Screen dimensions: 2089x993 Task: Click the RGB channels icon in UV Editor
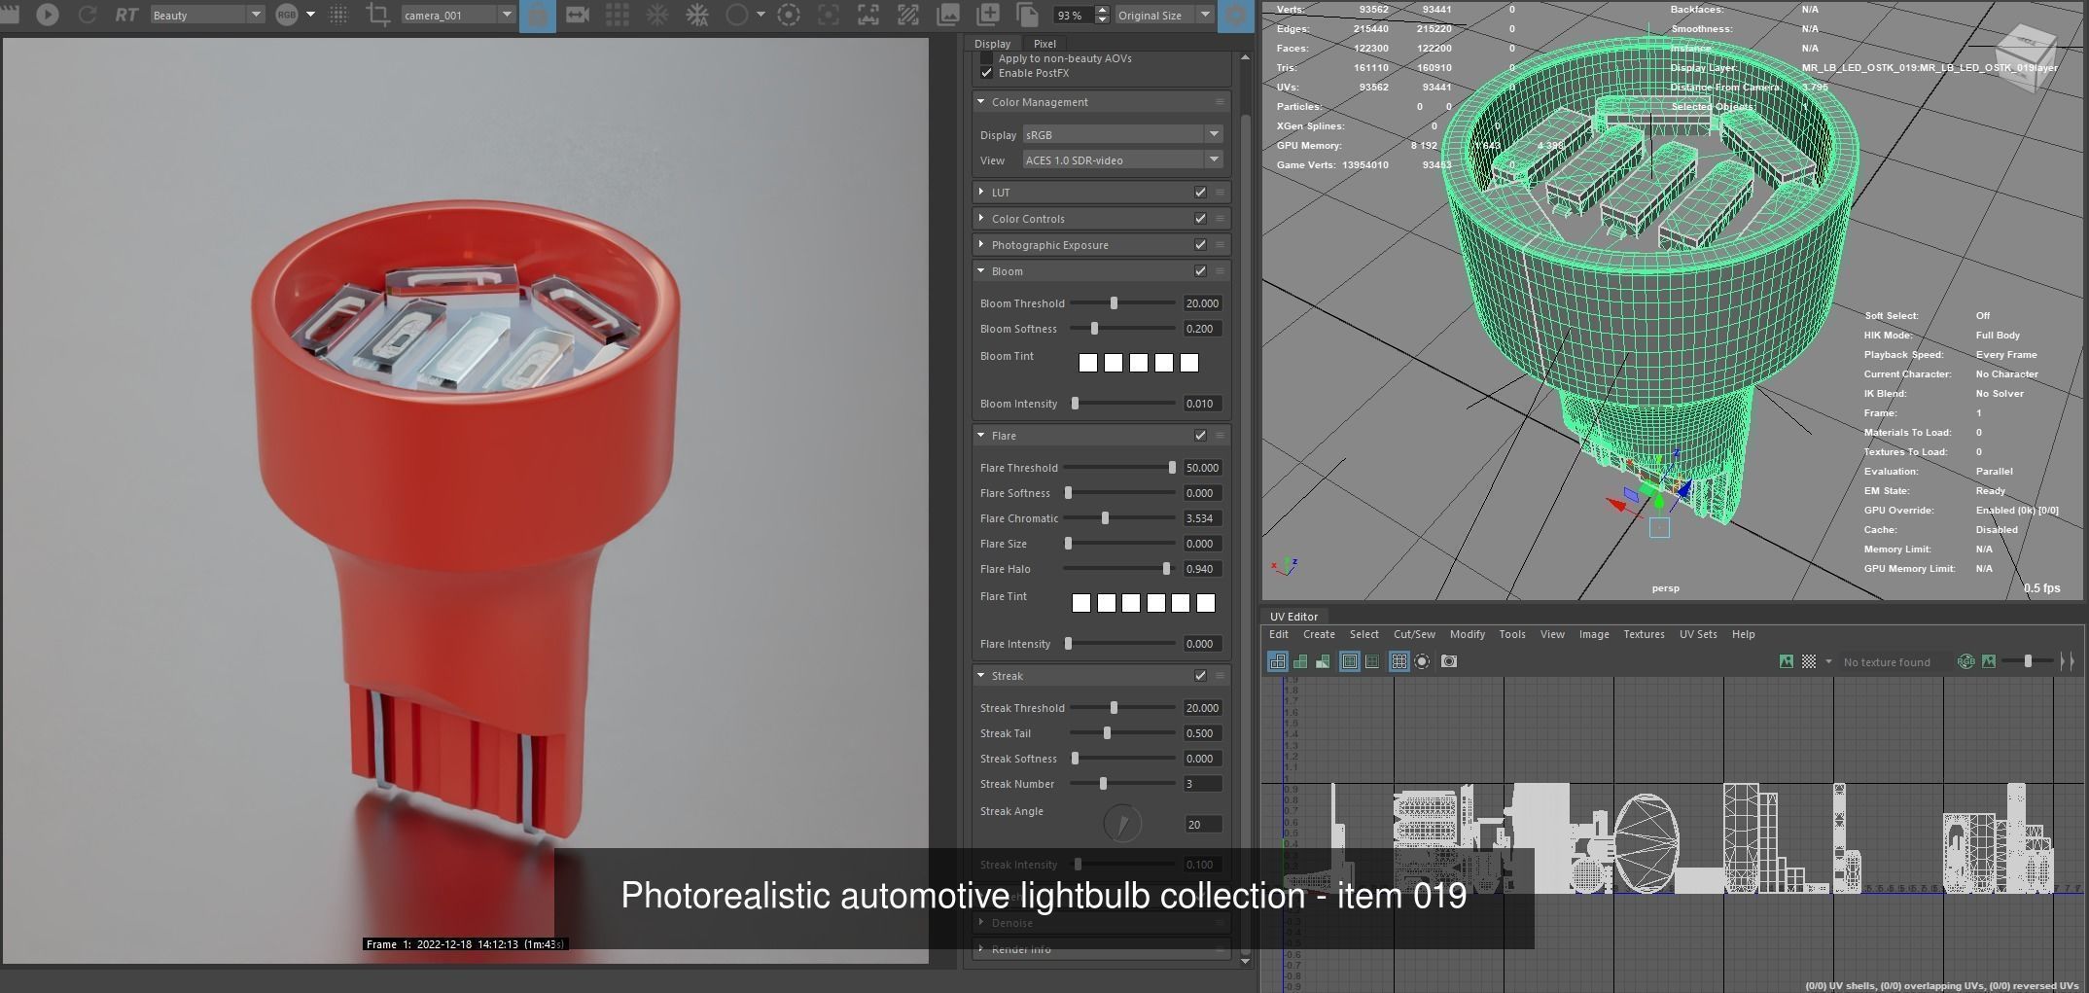tap(1965, 661)
